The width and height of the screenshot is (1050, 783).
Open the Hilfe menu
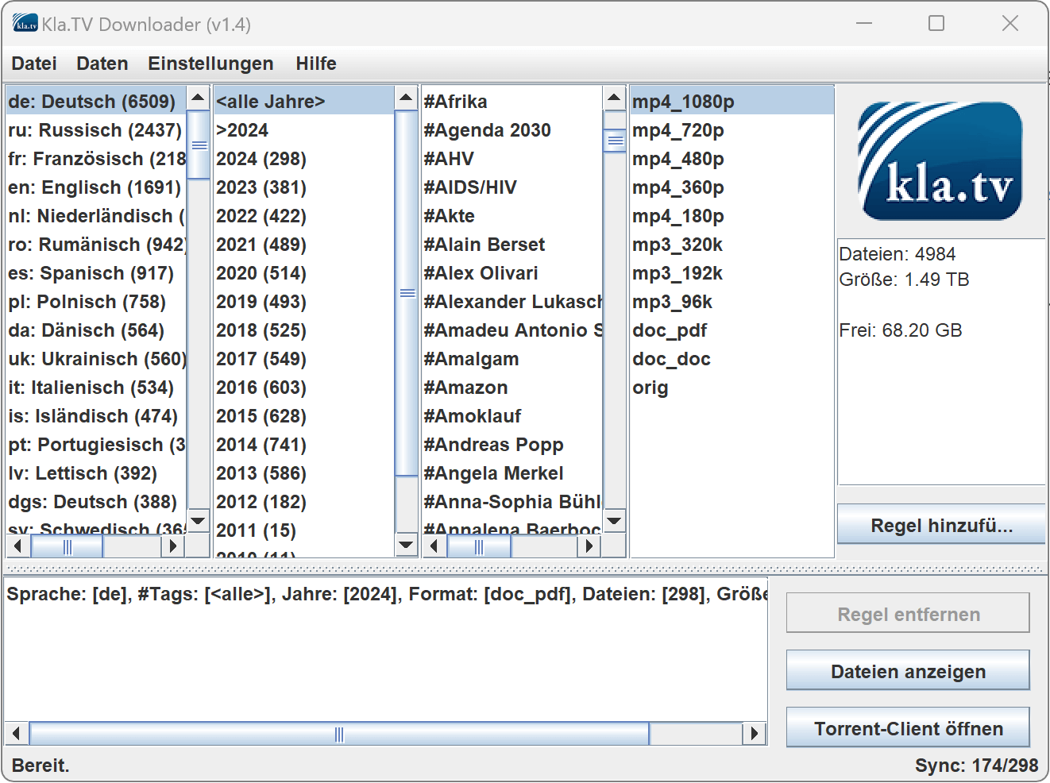click(x=316, y=64)
